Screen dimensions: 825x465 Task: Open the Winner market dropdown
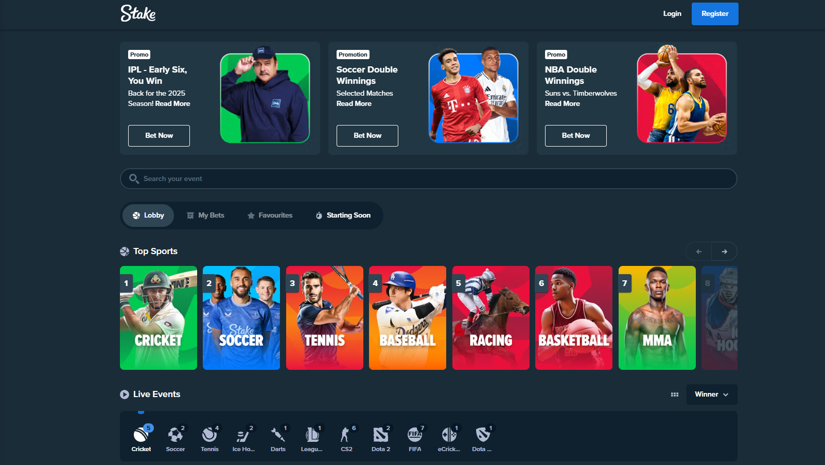pos(712,395)
